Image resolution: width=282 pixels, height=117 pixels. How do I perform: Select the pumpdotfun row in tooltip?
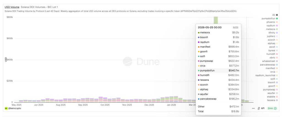click(x=218, y=70)
